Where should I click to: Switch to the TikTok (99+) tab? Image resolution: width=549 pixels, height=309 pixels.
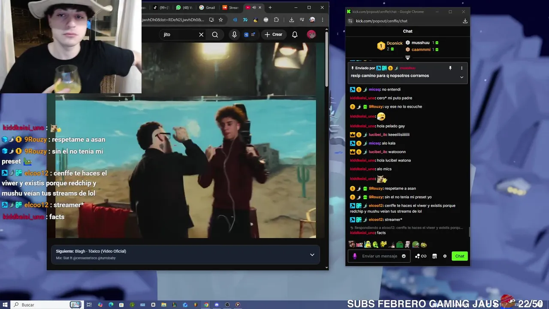(161, 7)
